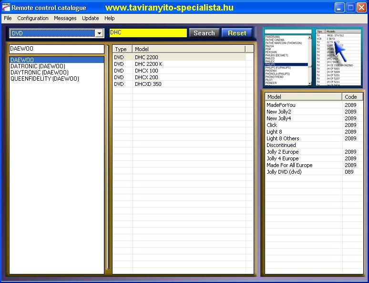
Task: Select the New Jolly2 remote row
Action: click(314, 112)
